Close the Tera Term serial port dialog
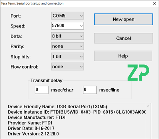Image resolution: width=159 pixels, height=139 pixels. pos(155,3)
